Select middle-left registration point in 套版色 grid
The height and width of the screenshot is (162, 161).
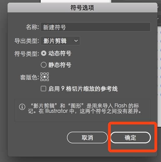tap(41, 77)
